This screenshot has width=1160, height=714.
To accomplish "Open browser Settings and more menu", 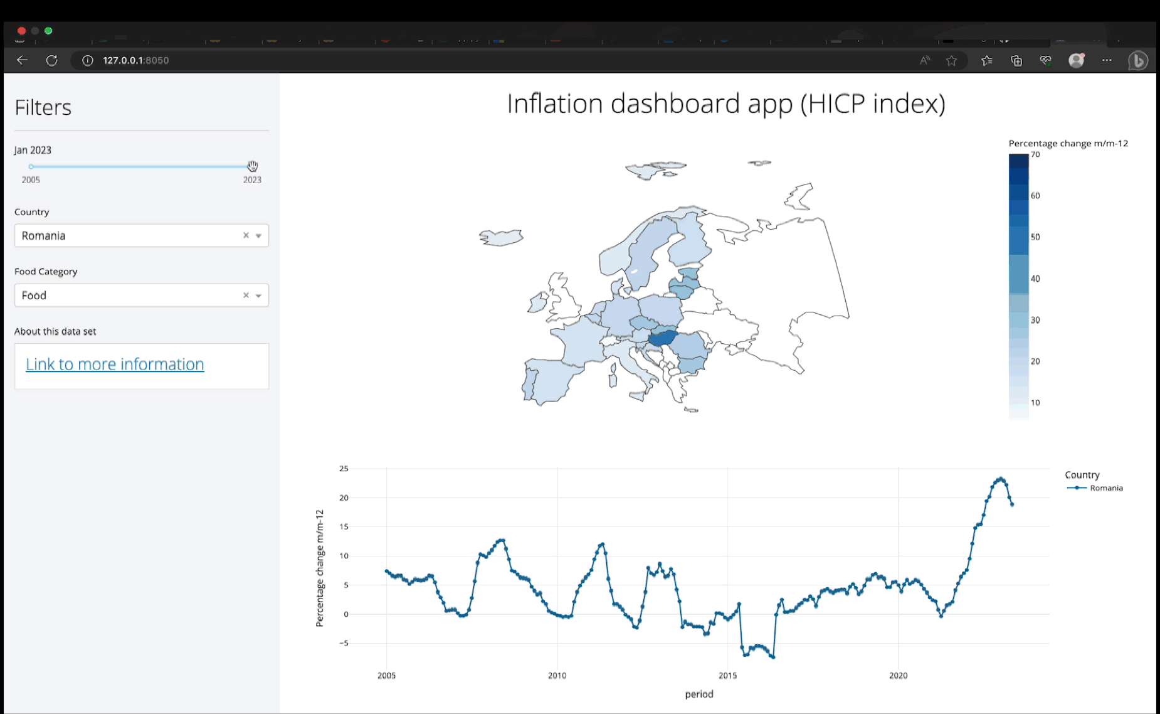I will pyautogui.click(x=1107, y=60).
